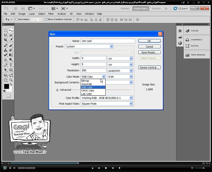Open the 8 bit depth dropdown
Viewport: 212px width, 172px height.
point(120,77)
